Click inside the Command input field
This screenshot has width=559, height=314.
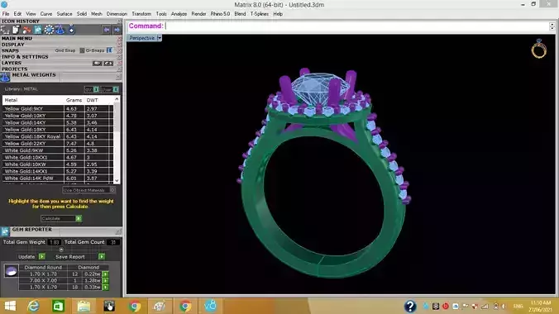tap(357, 26)
